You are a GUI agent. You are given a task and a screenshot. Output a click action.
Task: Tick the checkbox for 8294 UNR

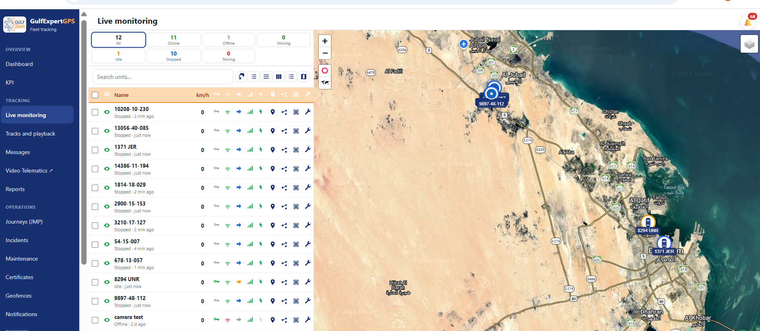95,282
